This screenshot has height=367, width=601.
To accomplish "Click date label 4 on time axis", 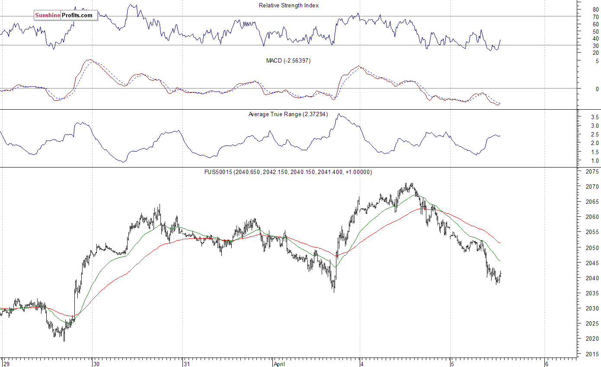I will (x=363, y=364).
